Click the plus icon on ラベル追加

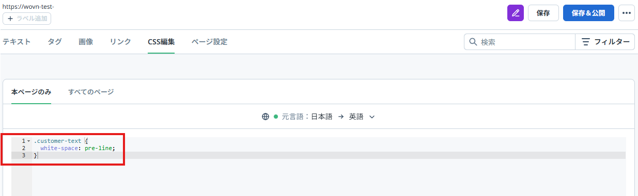[10, 19]
